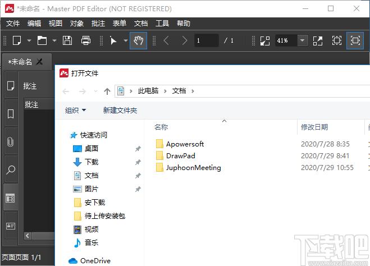This screenshot has height=266, width=370.
Task: Select 视频 in the navigation pane
Action: point(86,229)
